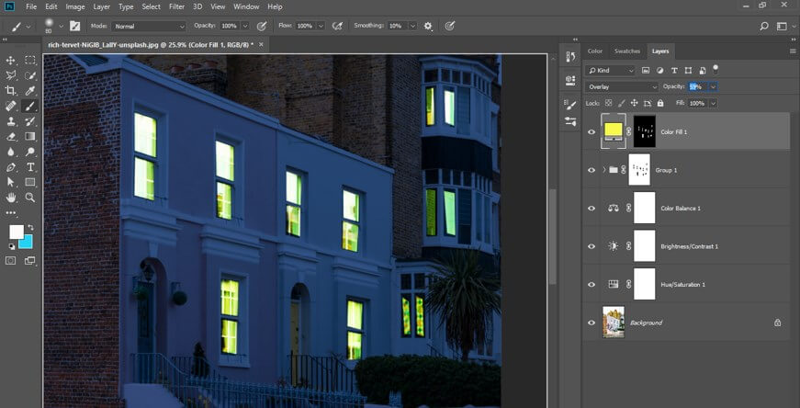Open the Kind filter dropdown

(610, 71)
